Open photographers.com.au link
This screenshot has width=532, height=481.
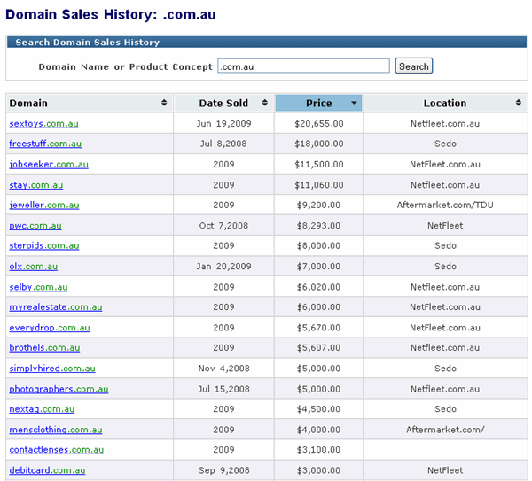coord(59,389)
